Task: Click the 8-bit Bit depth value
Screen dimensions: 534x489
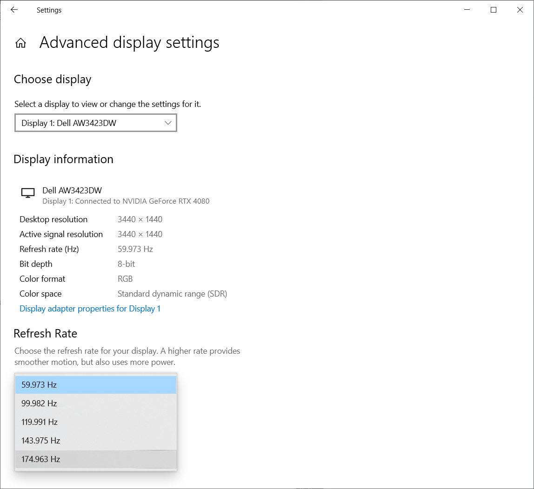Action: pyautogui.click(x=127, y=264)
